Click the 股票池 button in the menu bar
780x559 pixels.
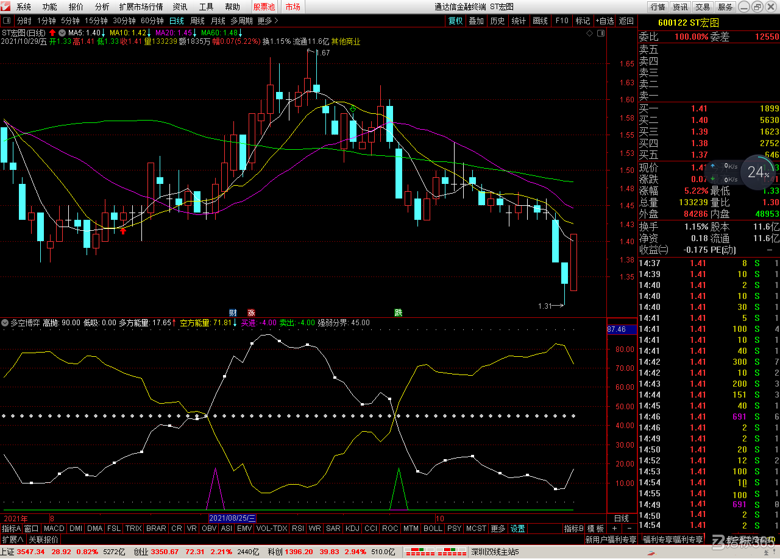[x=264, y=7]
